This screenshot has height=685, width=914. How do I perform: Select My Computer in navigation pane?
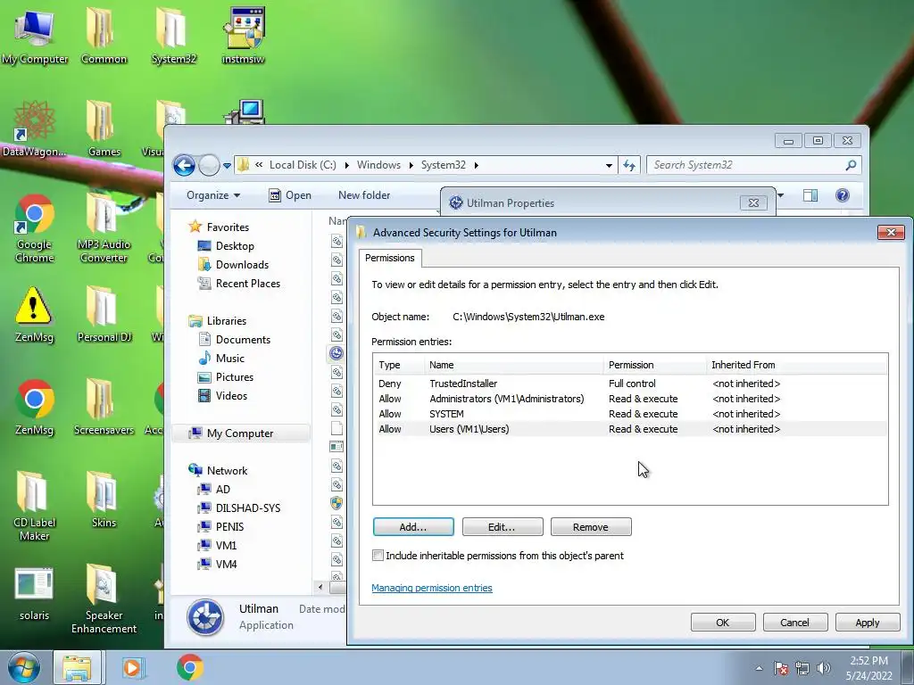coord(240,433)
